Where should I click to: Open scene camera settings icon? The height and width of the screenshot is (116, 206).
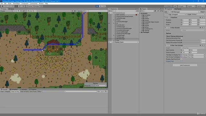tap(75, 11)
